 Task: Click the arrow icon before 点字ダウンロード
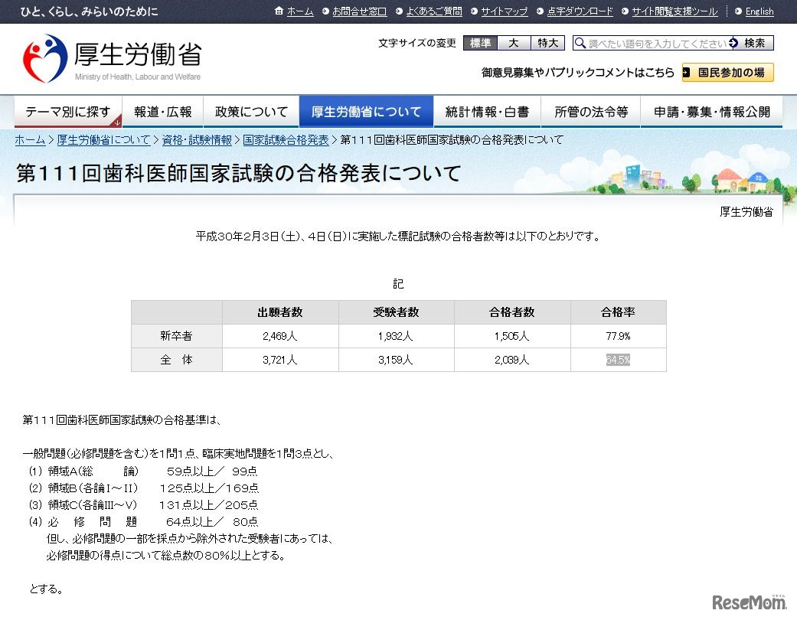(x=539, y=11)
